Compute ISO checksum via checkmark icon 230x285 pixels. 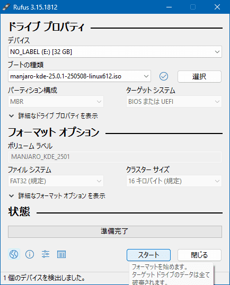pyautogui.click(x=164, y=76)
